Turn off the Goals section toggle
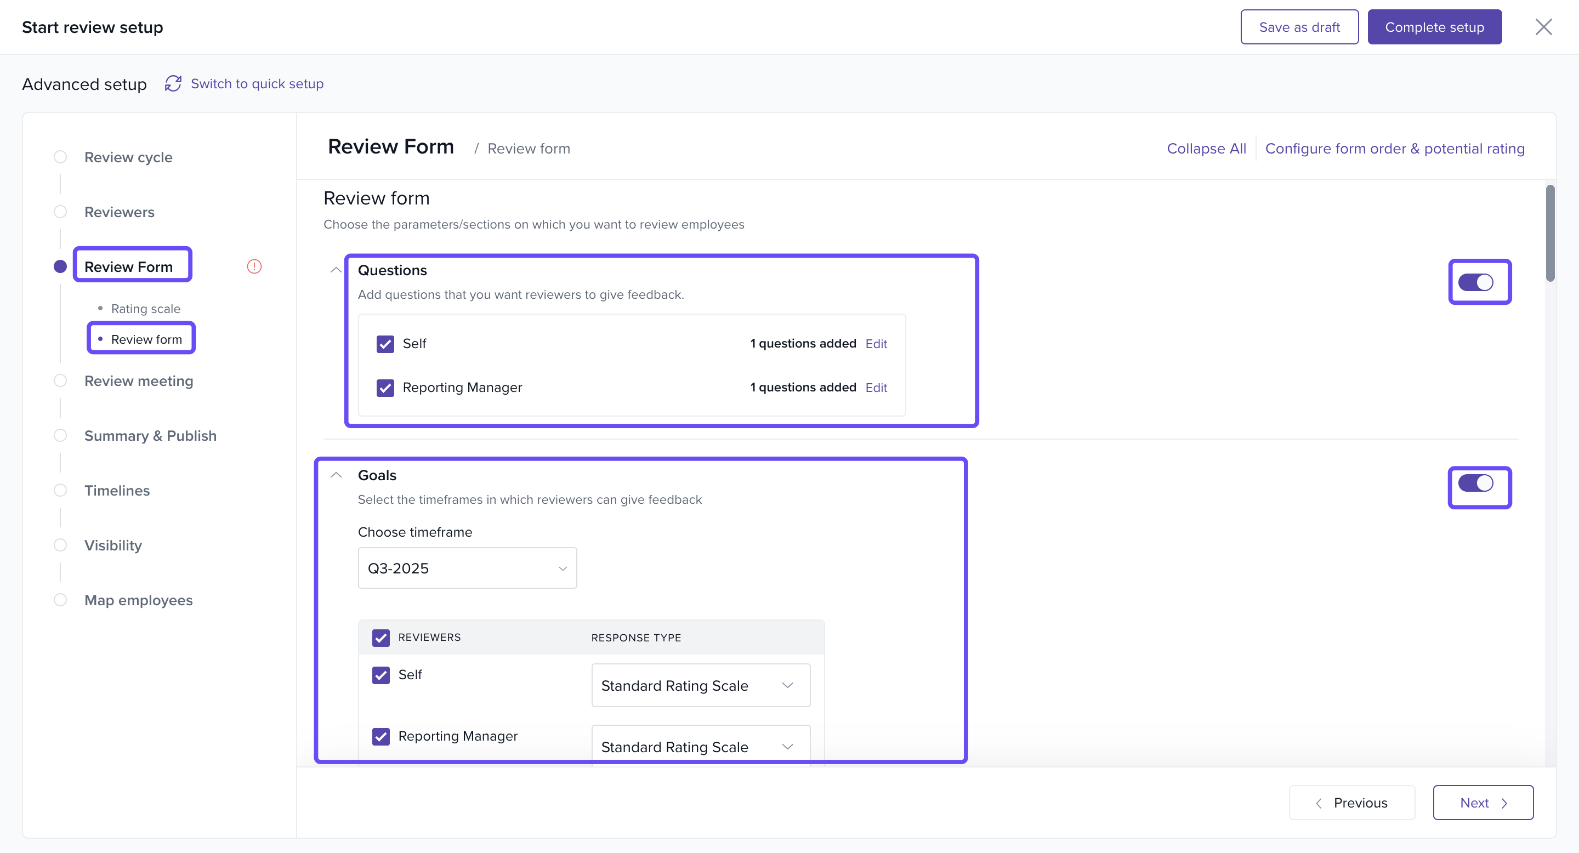The image size is (1579, 853). [1475, 484]
